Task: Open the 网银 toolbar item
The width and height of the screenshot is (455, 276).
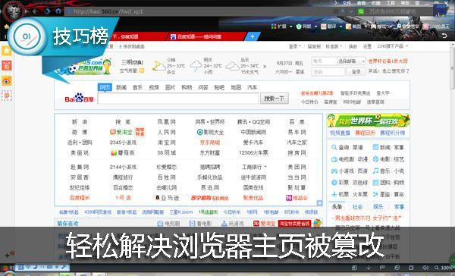Action: pyautogui.click(x=306, y=27)
